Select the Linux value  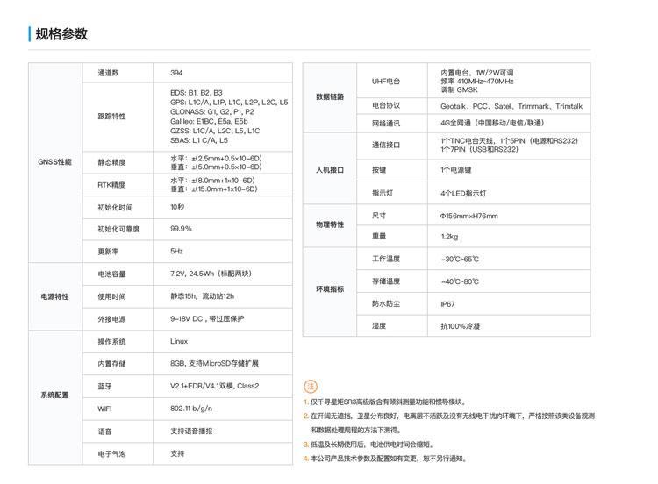179,341
